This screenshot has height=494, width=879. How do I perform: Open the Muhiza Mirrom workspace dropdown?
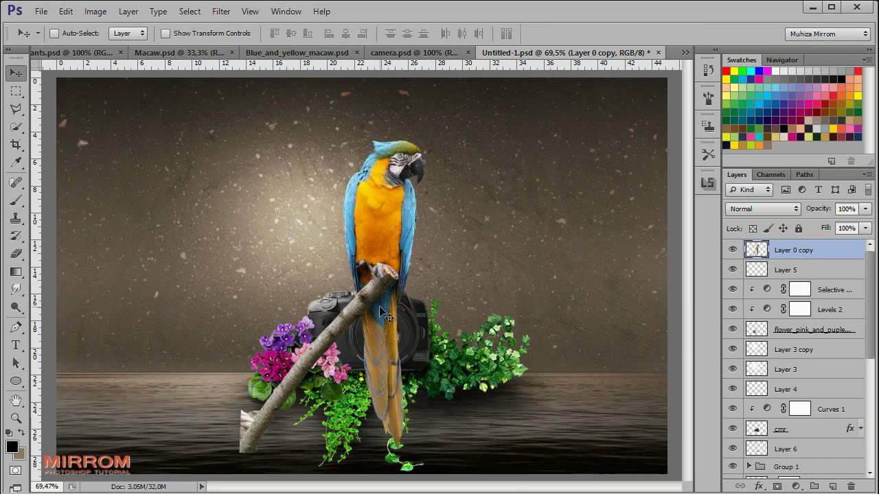click(828, 34)
